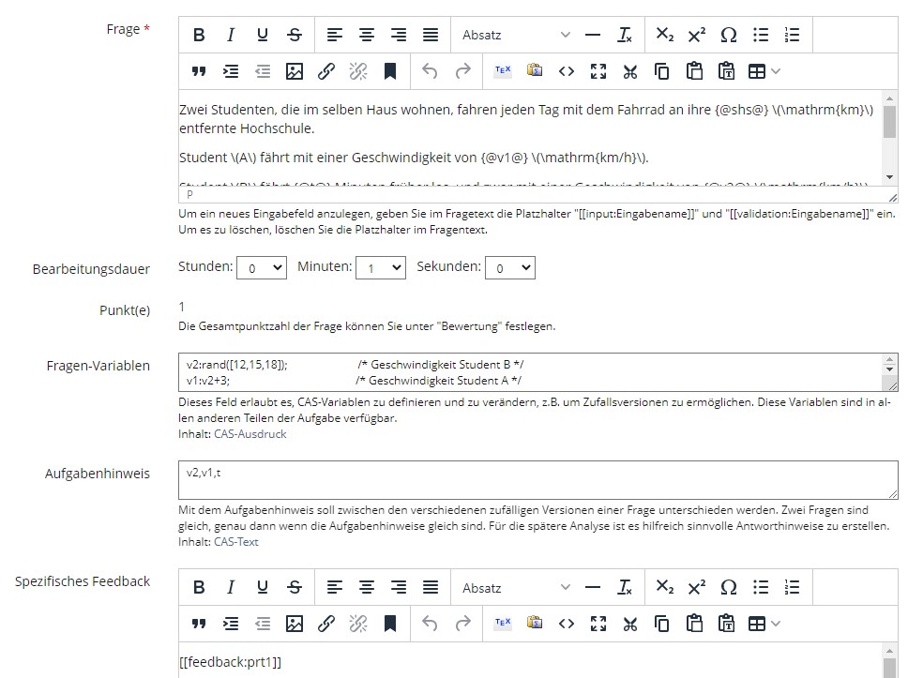The height and width of the screenshot is (678, 908).
Task: Open the CAS-Ausdruck link
Action: 250,434
